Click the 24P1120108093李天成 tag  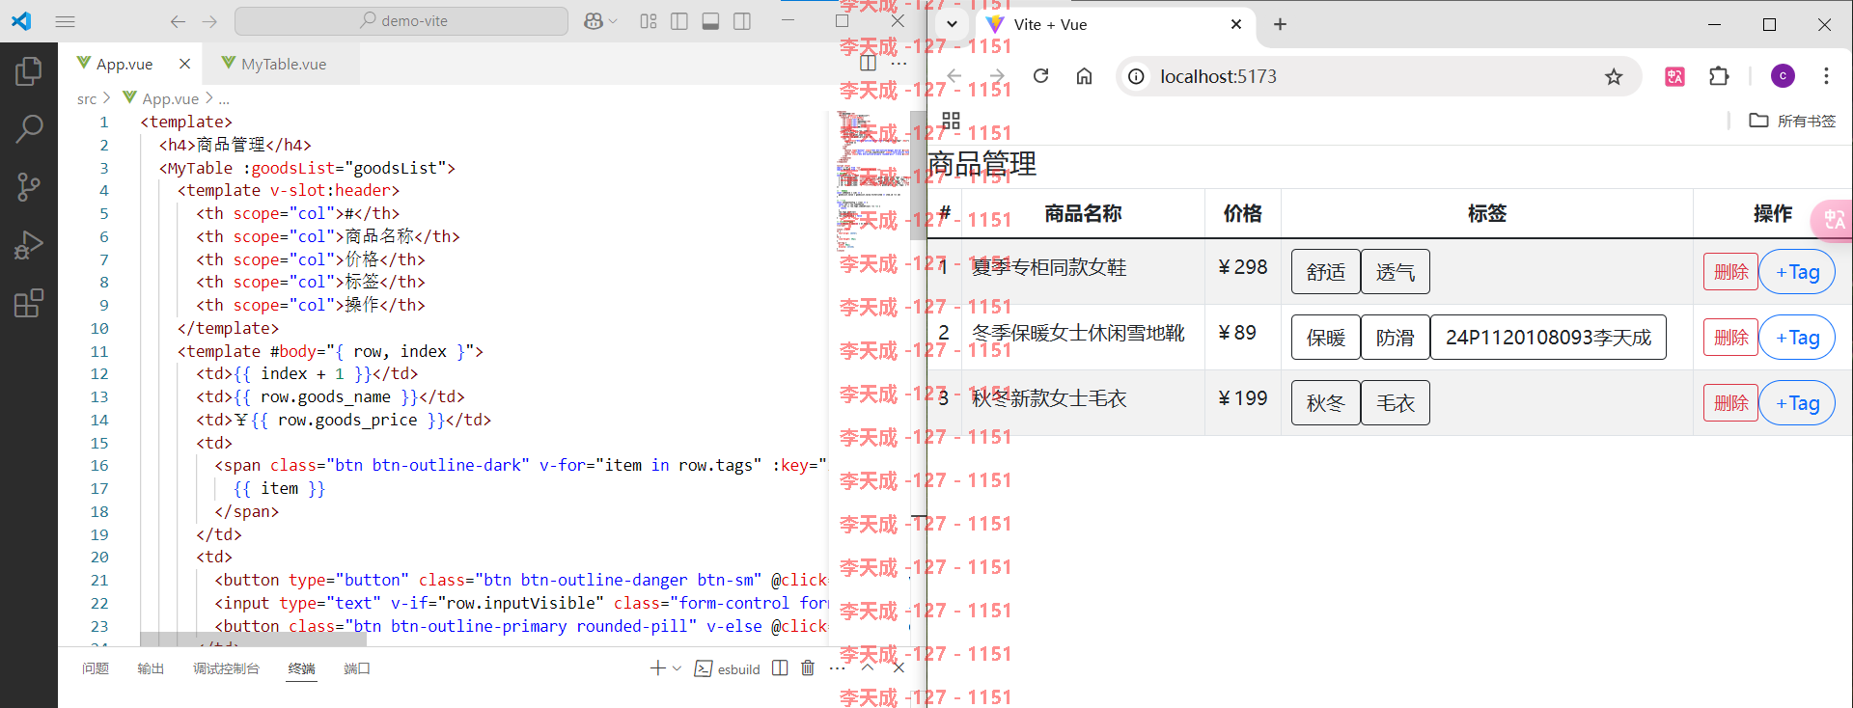1548,338
